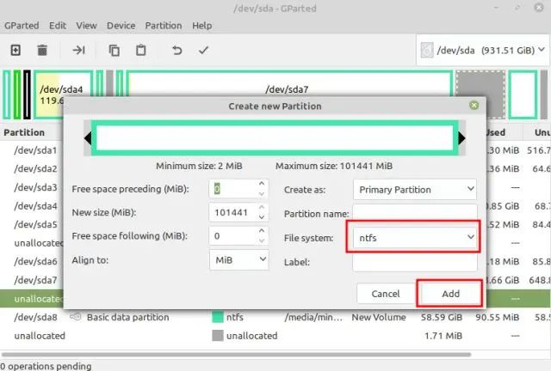
Task: Open the File system dropdown showing ntfs
Action: click(414, 236)
